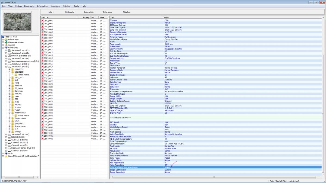Expand the Библиотеки tree node
This screenshot has height=183, width=326.
(x=3, y=39)
